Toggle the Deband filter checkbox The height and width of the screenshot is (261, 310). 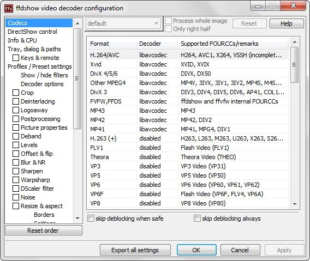pyautogui.click(x=16, y=136)
